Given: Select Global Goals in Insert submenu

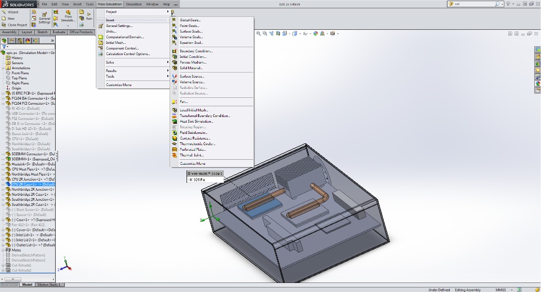Looking at the screenshot, I should tap(212, 20).
